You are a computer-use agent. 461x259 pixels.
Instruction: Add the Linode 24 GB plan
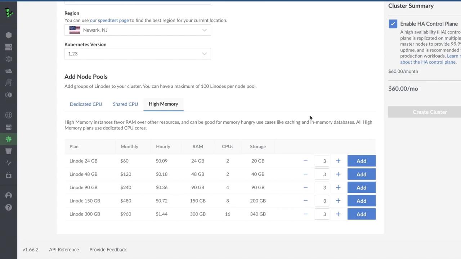361,161
